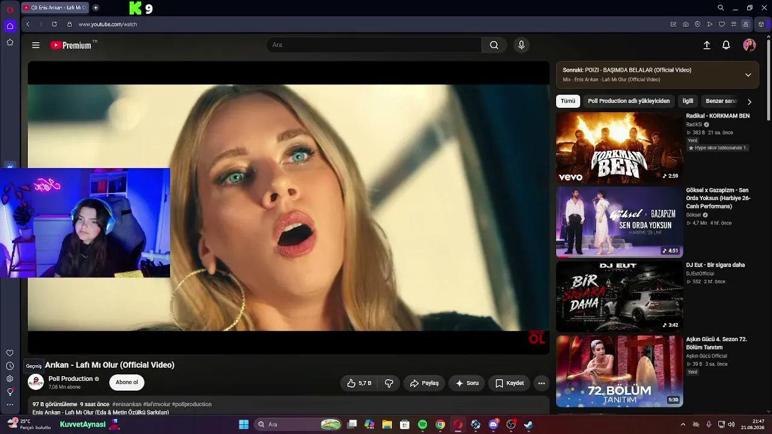Open Aşkın Gücü 4. Sezon title link
The image size is (772, 434).
[717, 344]
